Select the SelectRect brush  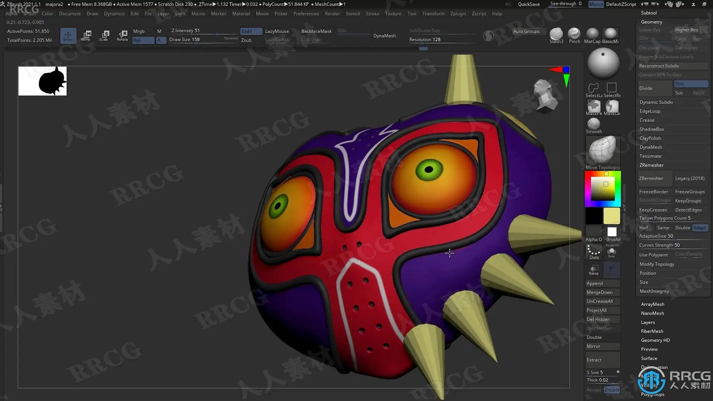click(612, 90)
